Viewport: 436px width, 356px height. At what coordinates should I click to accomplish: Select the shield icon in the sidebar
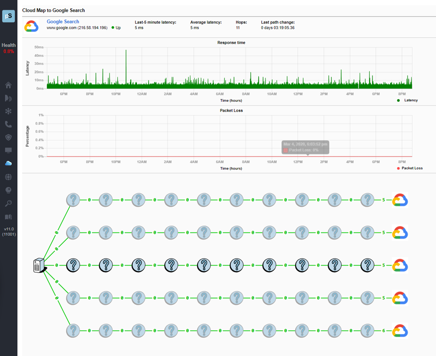point(8,138)
